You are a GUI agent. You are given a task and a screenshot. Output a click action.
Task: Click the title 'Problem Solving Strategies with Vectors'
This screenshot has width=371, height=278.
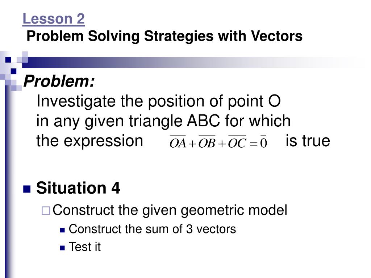click(x=164, y=36)
